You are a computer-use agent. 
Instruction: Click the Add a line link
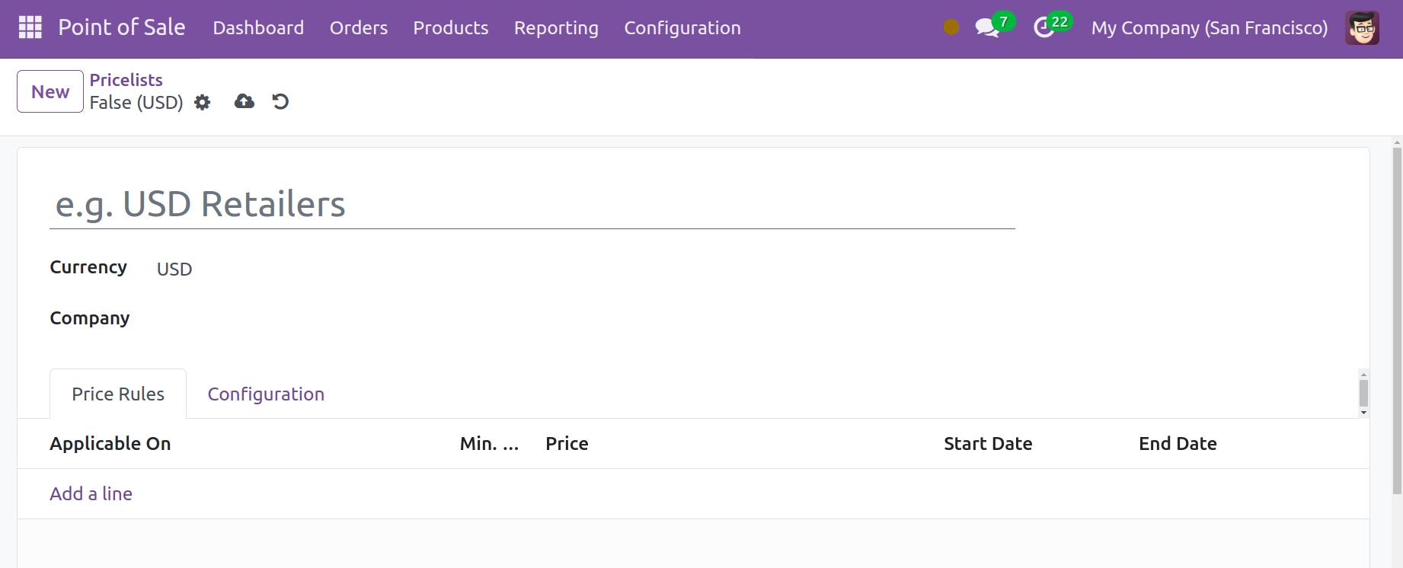91,493
